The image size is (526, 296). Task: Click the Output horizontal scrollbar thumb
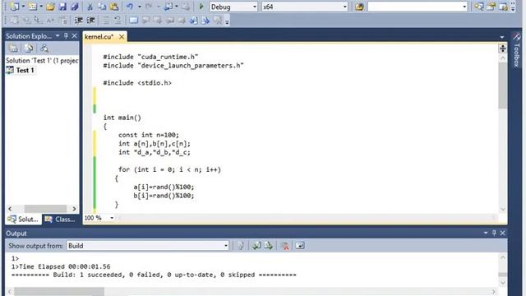[x=59, y=292]
